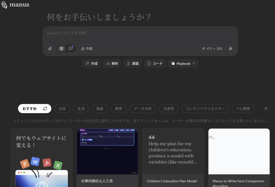Switch to the ITと開発 category tab
Image resolution: width=275 pixels, height=187 pixels.
pos(243,109)
